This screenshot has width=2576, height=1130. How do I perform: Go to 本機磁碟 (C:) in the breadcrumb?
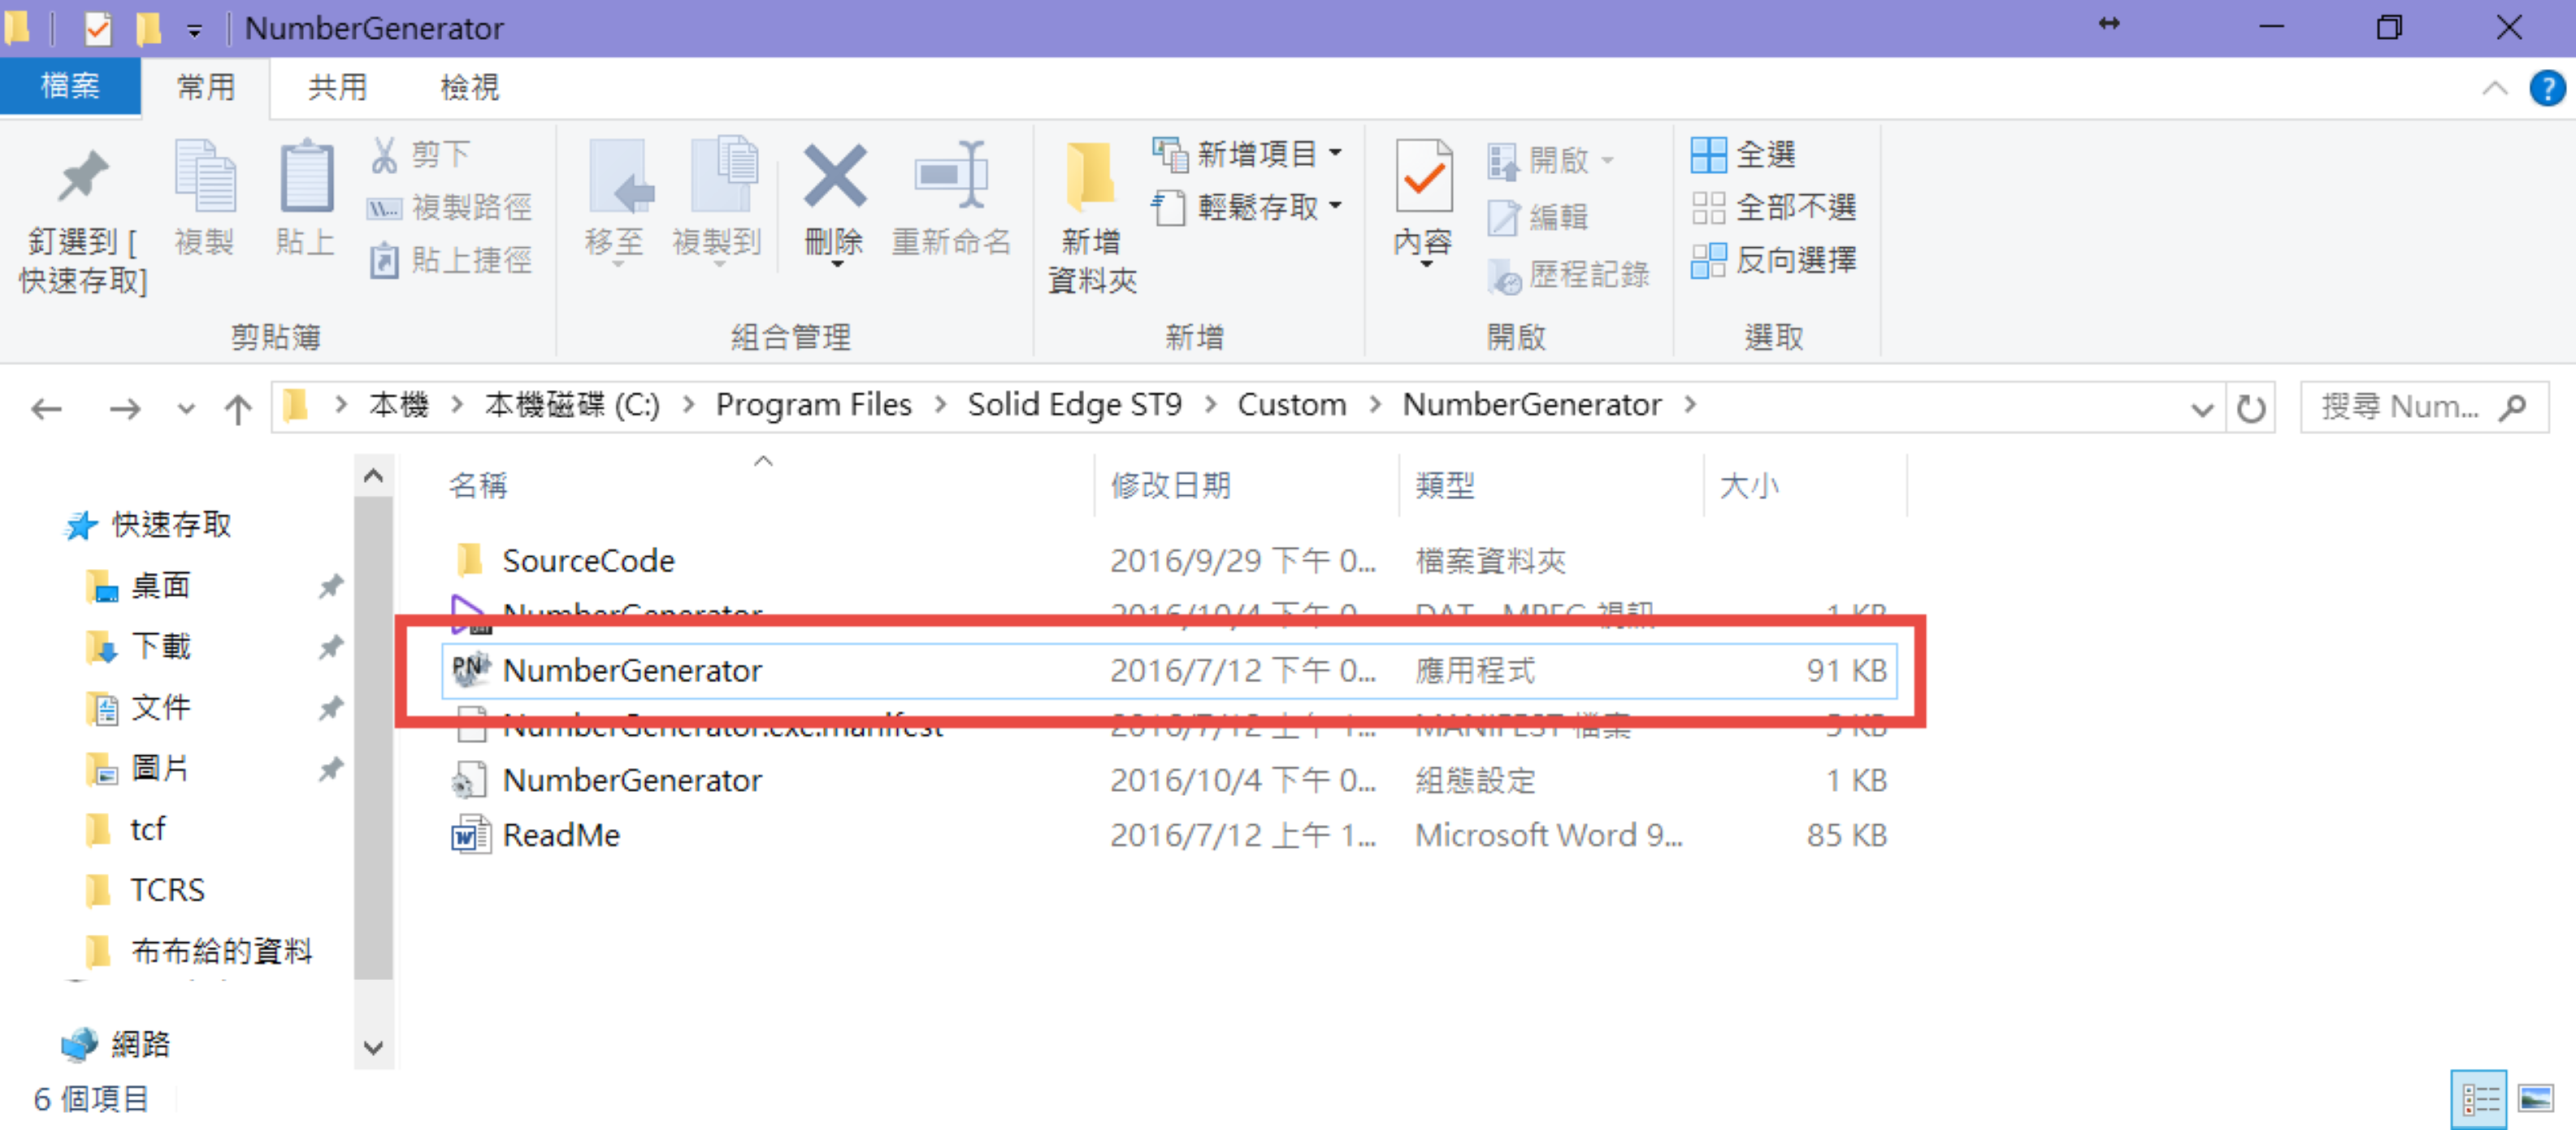572,404
